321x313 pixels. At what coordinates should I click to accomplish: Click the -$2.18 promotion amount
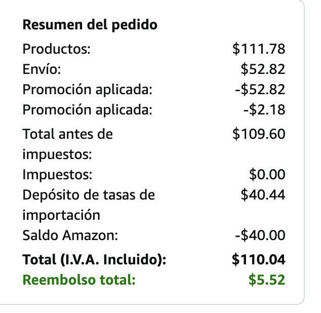tap(264, 109)
